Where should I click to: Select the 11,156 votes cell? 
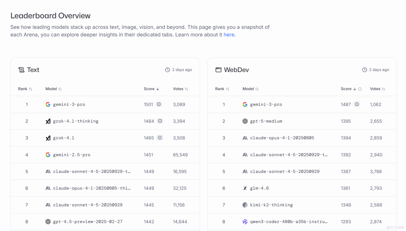point(179,205)
